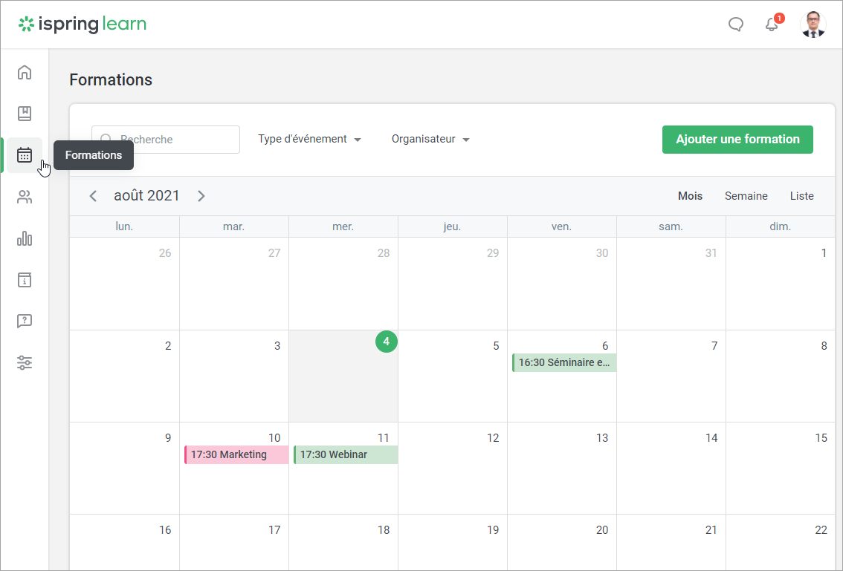Click the Ajouter une formation button
Viewport: 843px width, 571px height.
tap(737, 139)
